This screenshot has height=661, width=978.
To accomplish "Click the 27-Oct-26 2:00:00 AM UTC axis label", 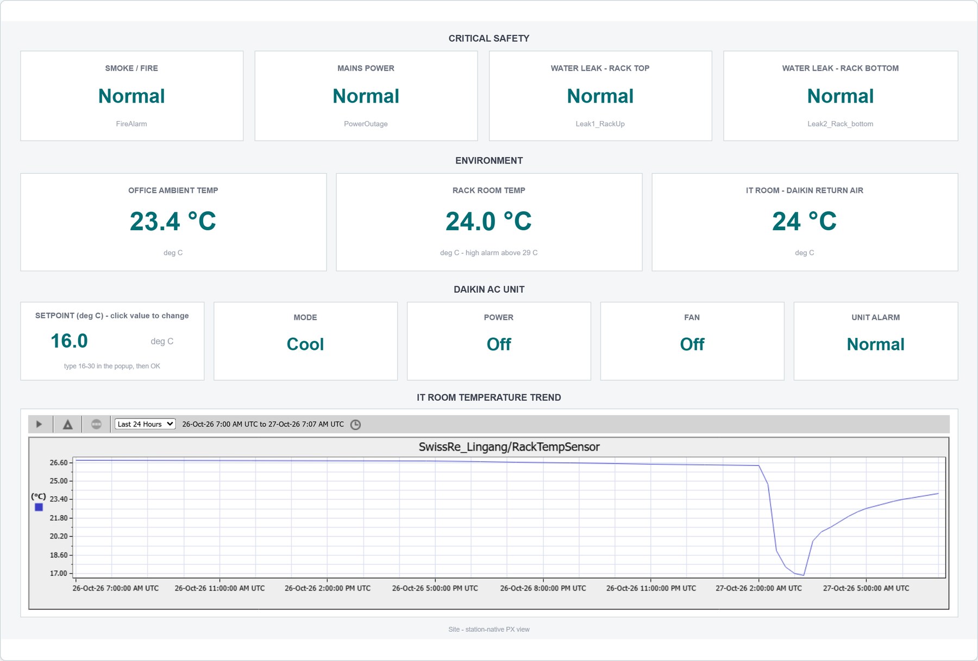I will coord(758,588).
